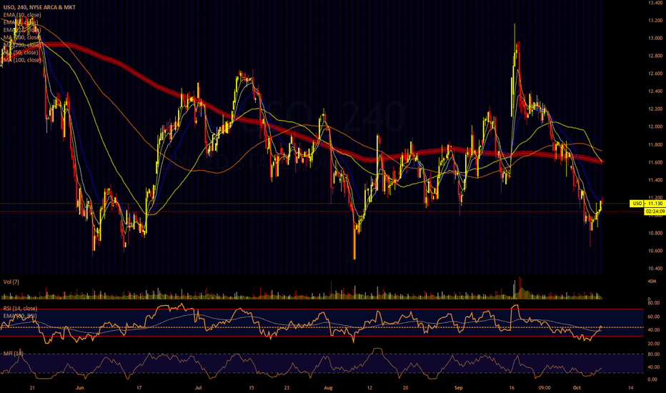Click the 12.800 price axis label

point(655,56)
